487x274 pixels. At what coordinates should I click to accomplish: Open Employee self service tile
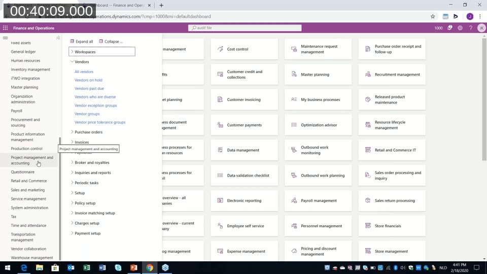(x=245, y=226)
